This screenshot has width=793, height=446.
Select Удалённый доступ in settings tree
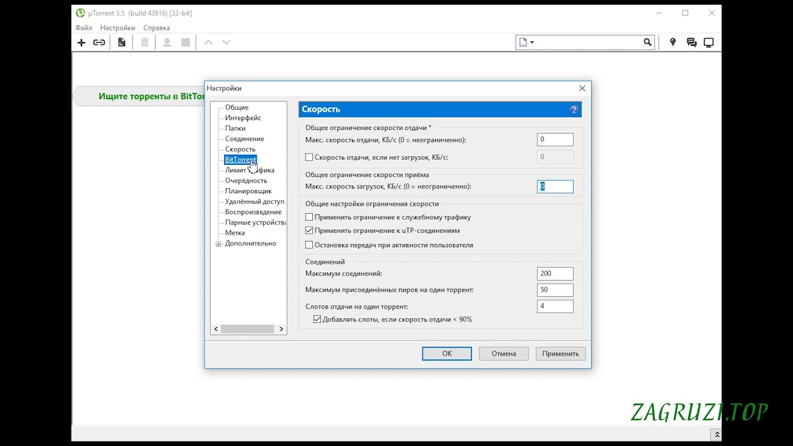click(x=255, y=201)
